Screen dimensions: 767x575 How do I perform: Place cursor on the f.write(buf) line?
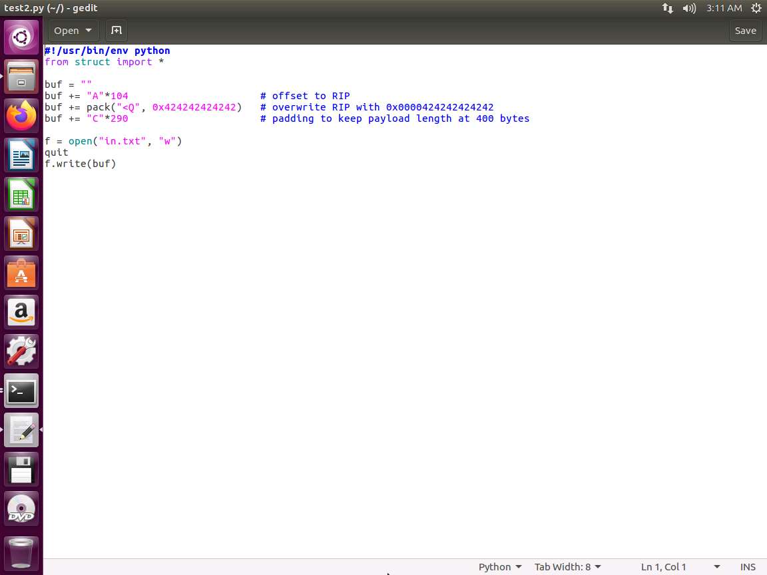(x=81, y=164)
